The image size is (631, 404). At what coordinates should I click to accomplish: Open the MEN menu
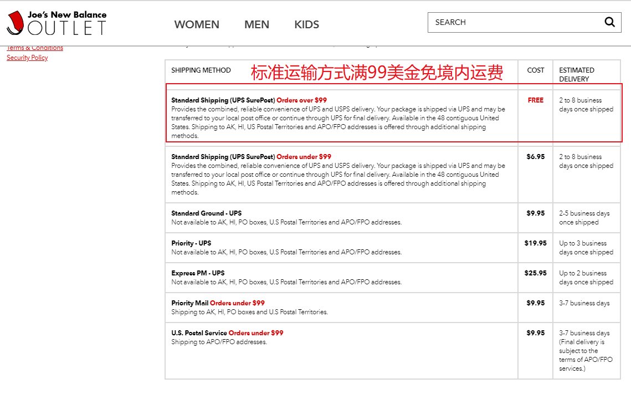pyautogui.click(x=256, y=24)
